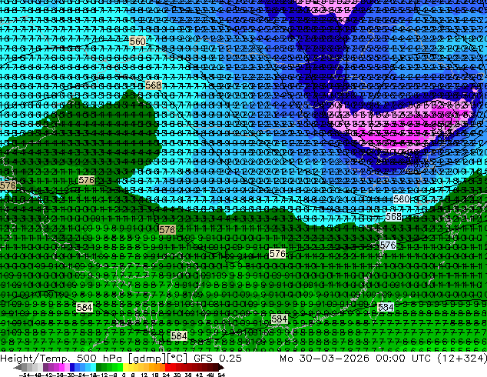This screenshot has width=487, height=377.
Task: Click the '24' legend value
Action: (166, 375)
